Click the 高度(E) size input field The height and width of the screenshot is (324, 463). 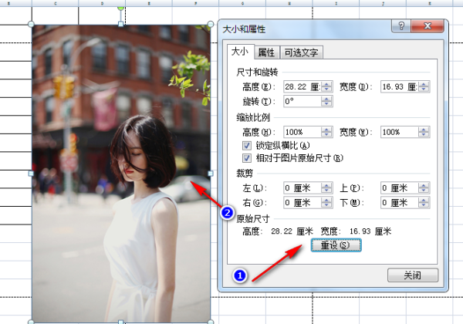302,86
